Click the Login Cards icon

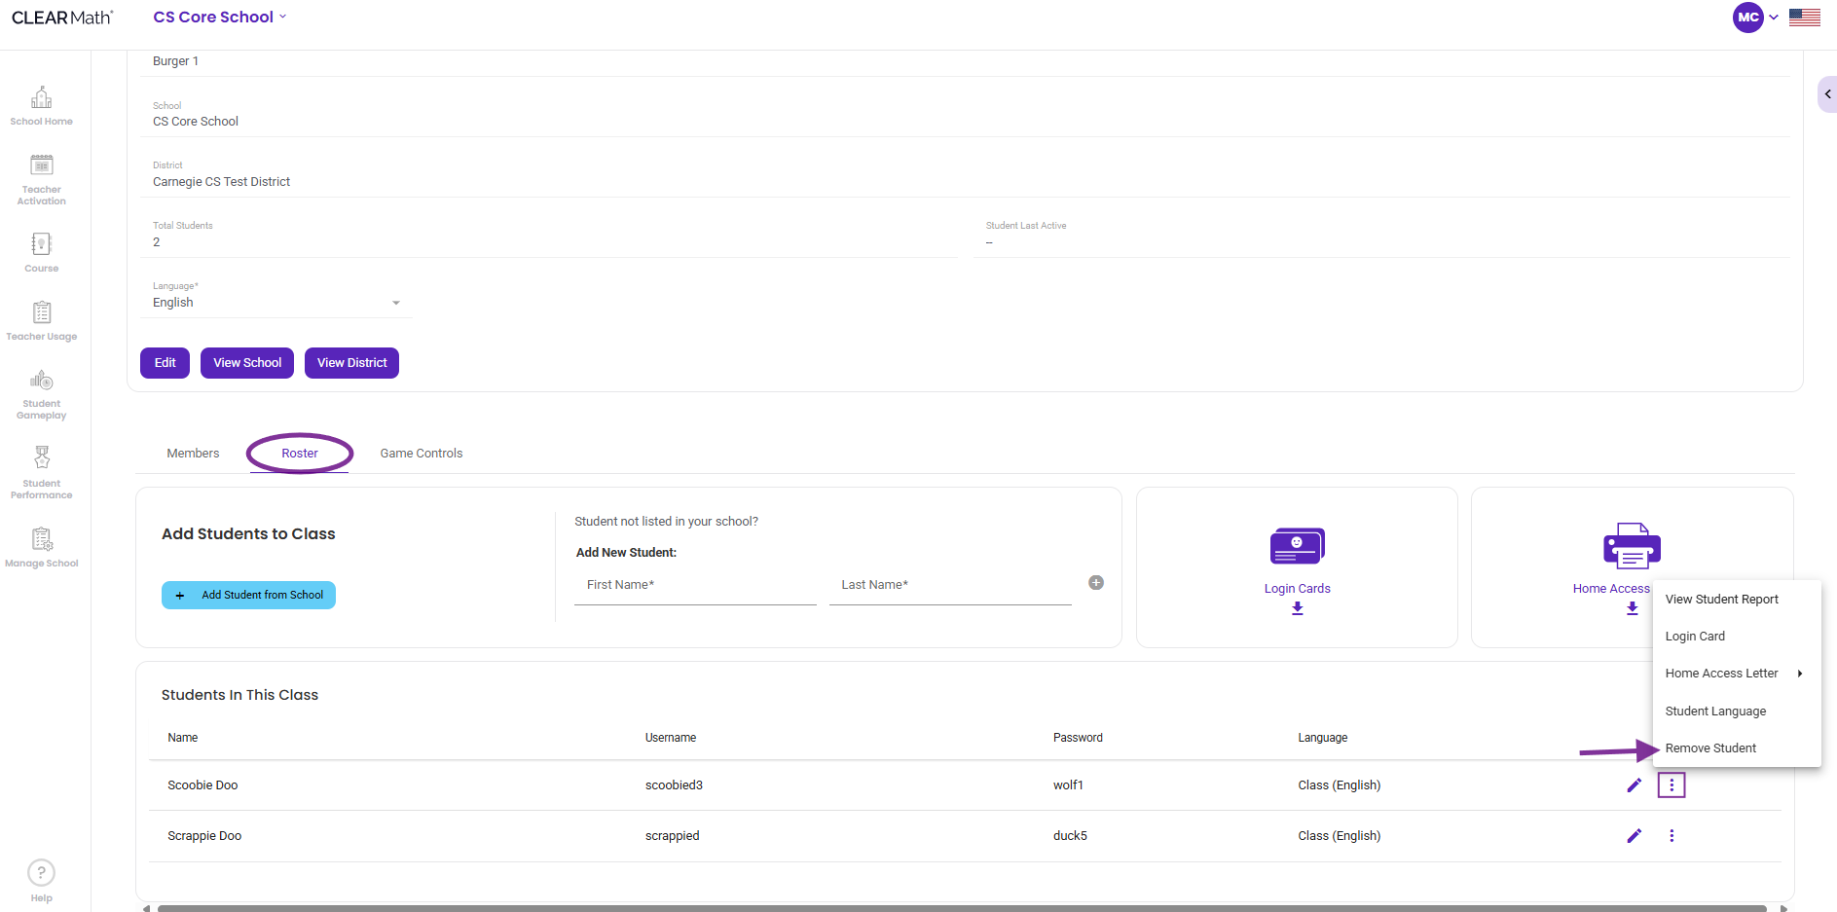coord(1297,546)
